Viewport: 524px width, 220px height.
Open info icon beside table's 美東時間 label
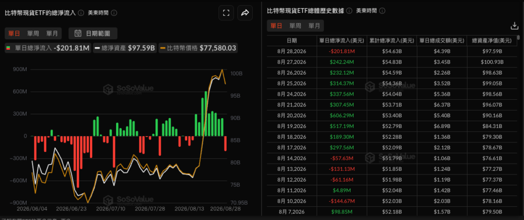[x=382, y=11]
